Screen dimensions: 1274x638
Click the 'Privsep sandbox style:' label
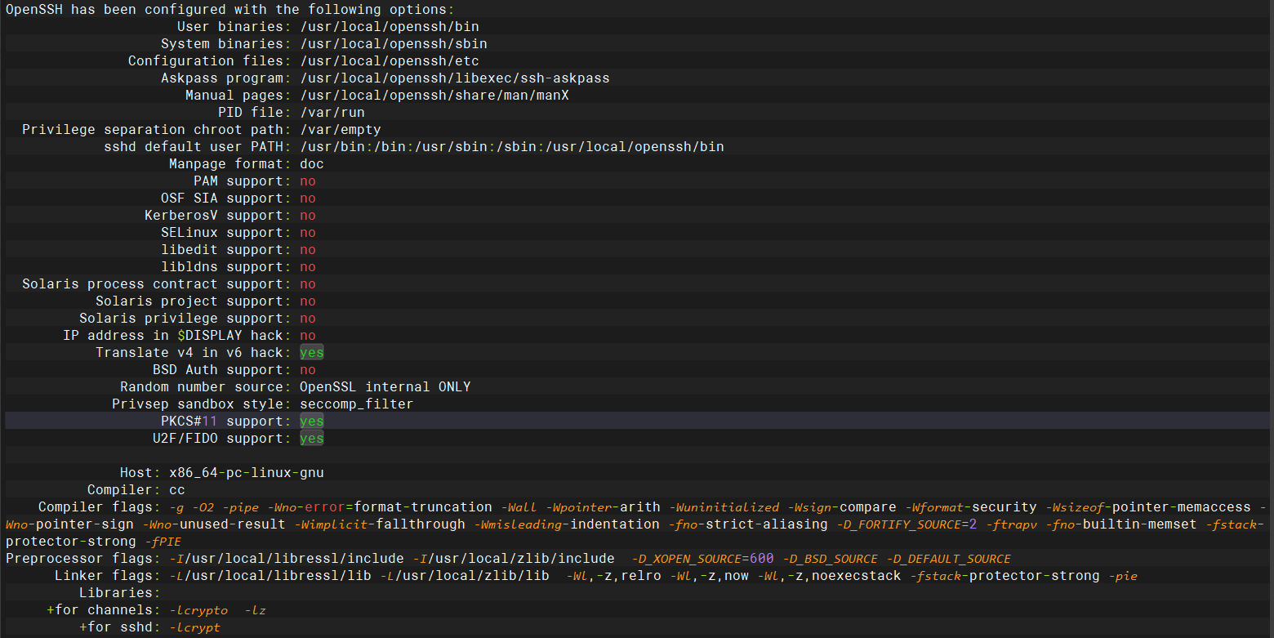coord(202,404)
